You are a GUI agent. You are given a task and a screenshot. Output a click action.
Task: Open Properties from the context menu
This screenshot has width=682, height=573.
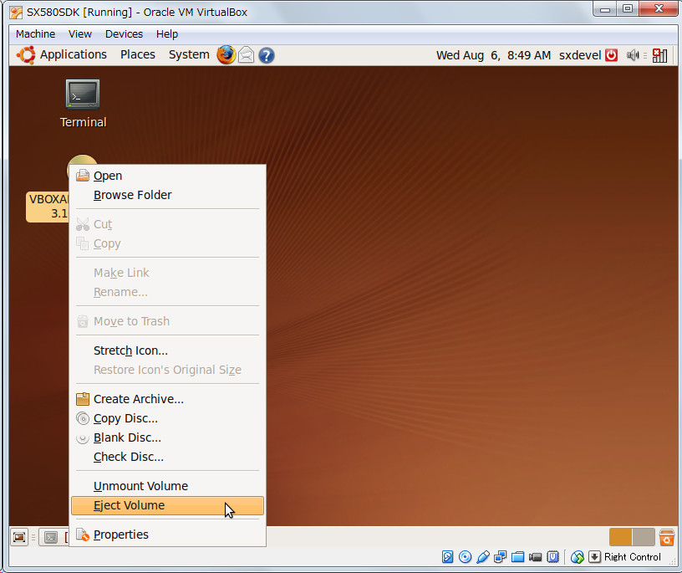point(167,535)
